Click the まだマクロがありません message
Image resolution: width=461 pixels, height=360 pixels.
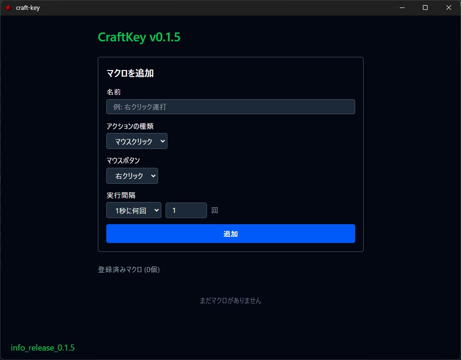pyautogui.click(x=230, y=300)
